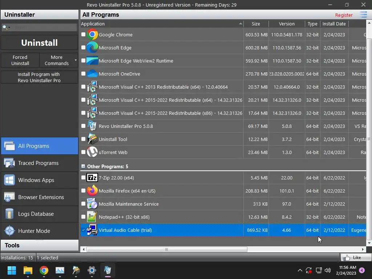This screenshot has width=372, height=279.
Task: Open the hamburger menu icon beside Register
Action: (x=363, y=15)
